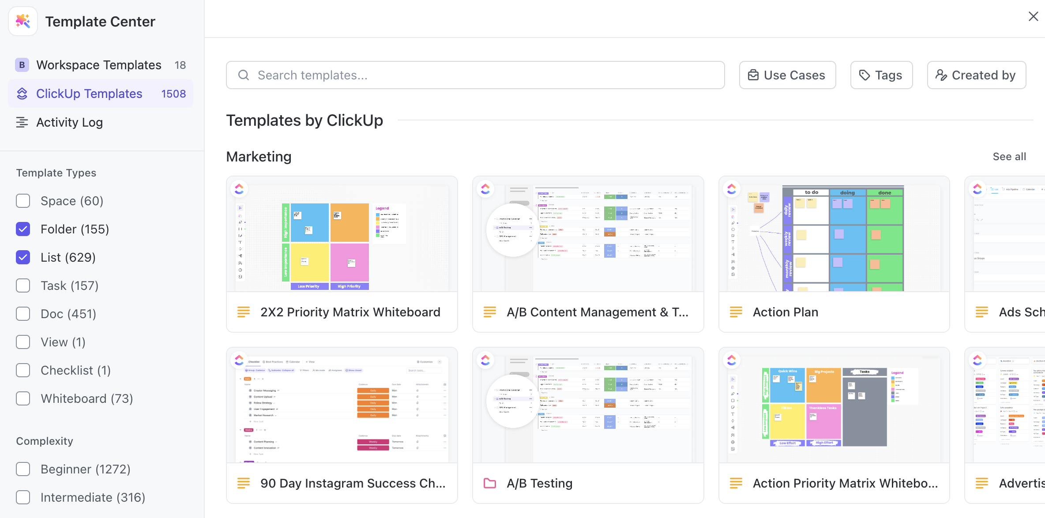Open the Action Priority Matrix Whiteboard template

click(845, 483)
